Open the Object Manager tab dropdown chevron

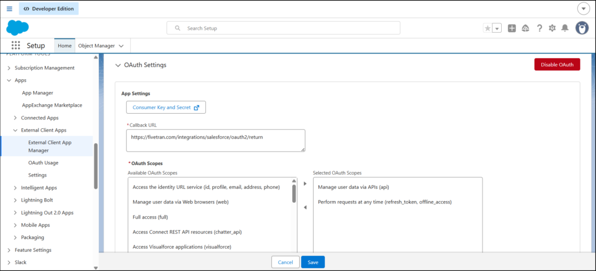(121, 45)
